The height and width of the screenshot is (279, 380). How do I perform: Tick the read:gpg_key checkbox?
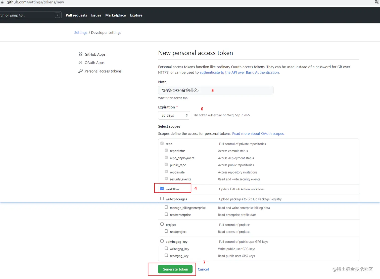[x=166, y=255]
